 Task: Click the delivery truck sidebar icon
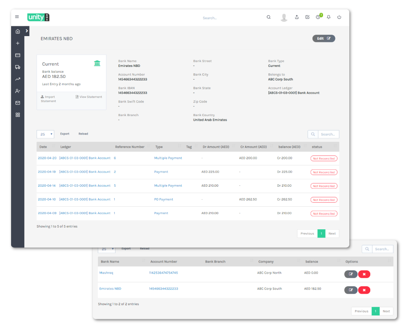pyautogui.click(x=18, y=67)
